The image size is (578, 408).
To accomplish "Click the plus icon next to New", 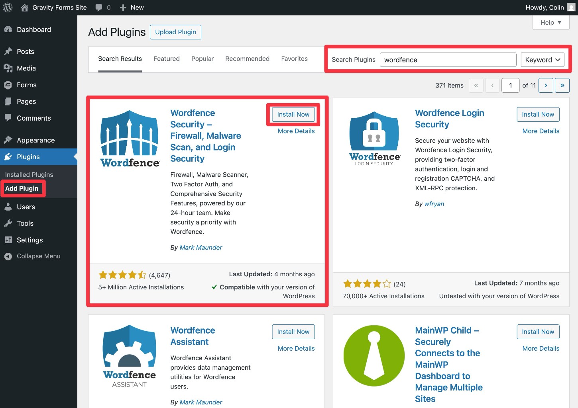I will 123,8.
